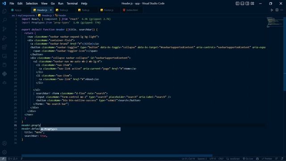
Task: Open the Python extension icon in activity bar
Action: pyautogui.click(x=4, y=74)
